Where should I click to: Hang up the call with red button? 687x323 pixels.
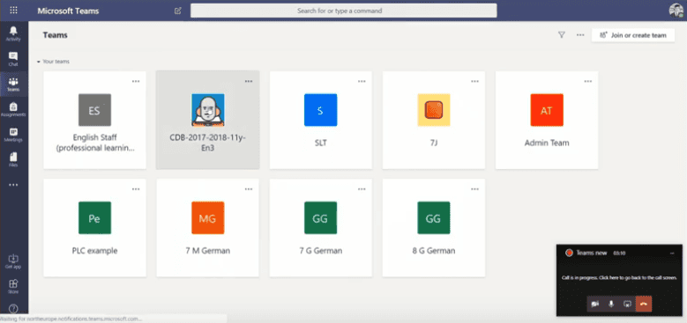click(644, 304)
